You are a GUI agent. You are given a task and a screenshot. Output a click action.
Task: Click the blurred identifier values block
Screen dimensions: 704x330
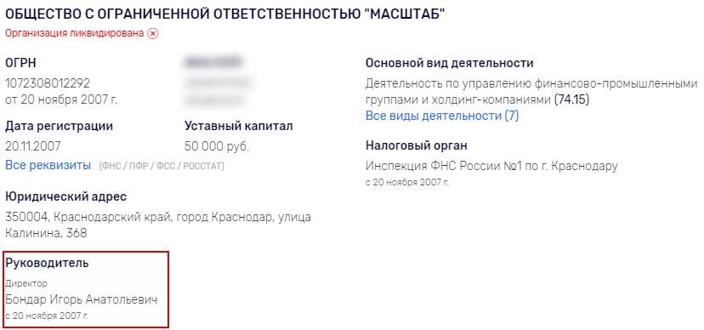pos(217,82)
